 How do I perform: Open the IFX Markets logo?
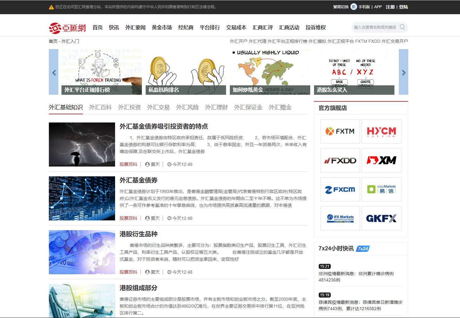340,219
